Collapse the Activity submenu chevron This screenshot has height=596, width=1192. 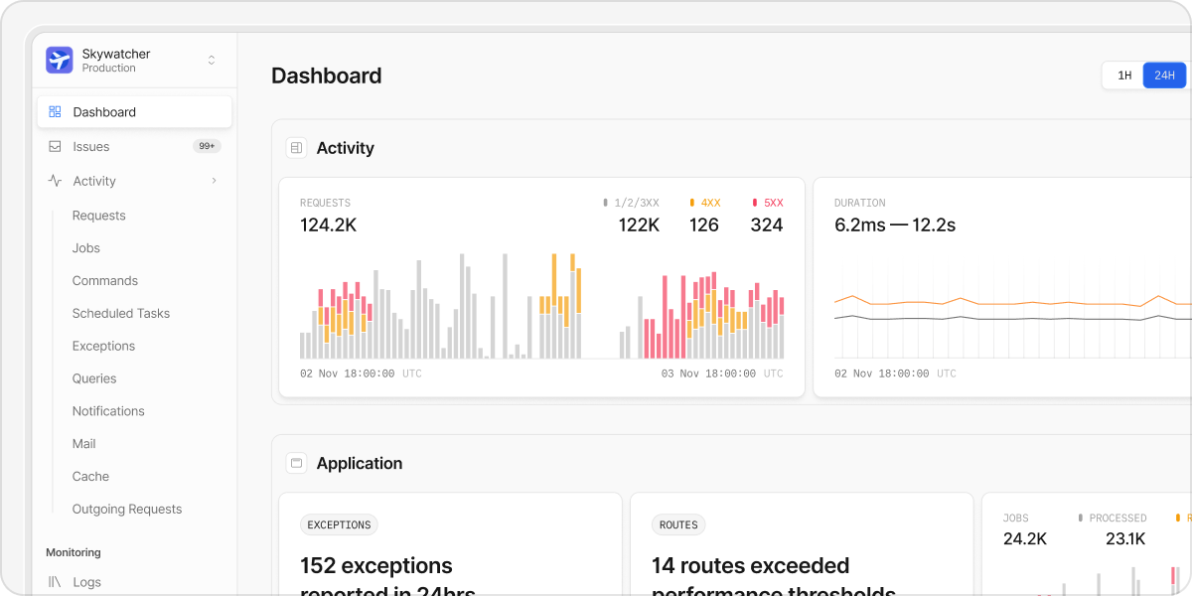[x=214, y=181]
